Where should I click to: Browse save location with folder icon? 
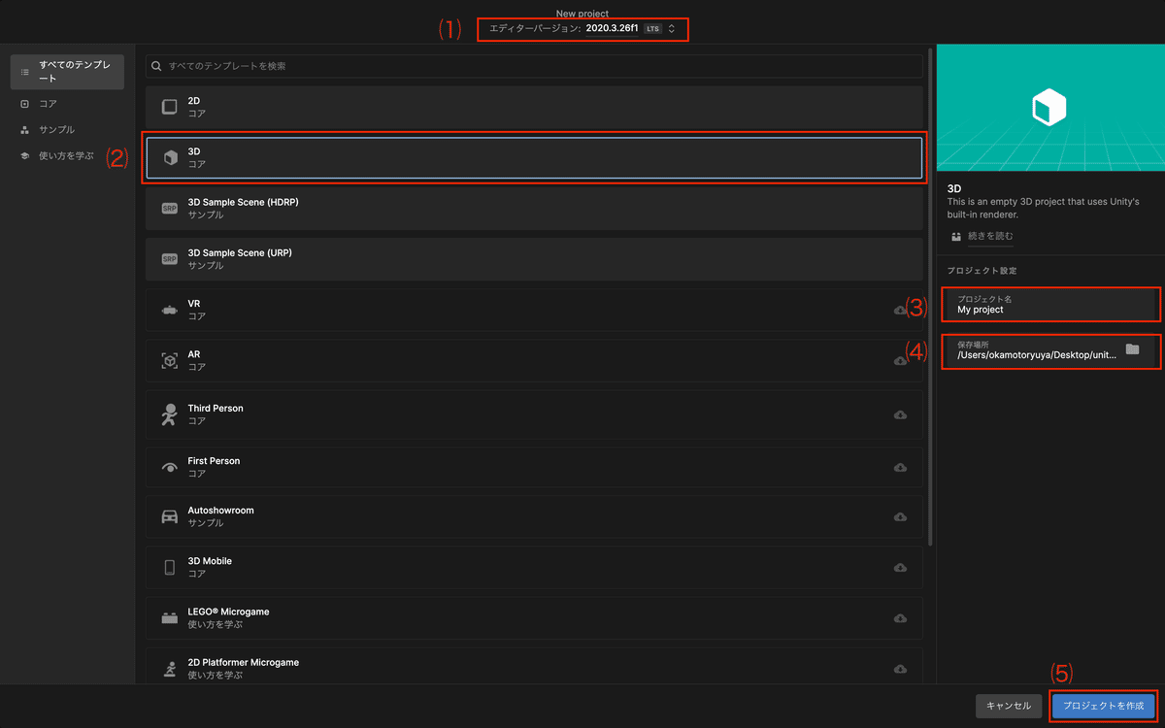(x=1132, y=349)
